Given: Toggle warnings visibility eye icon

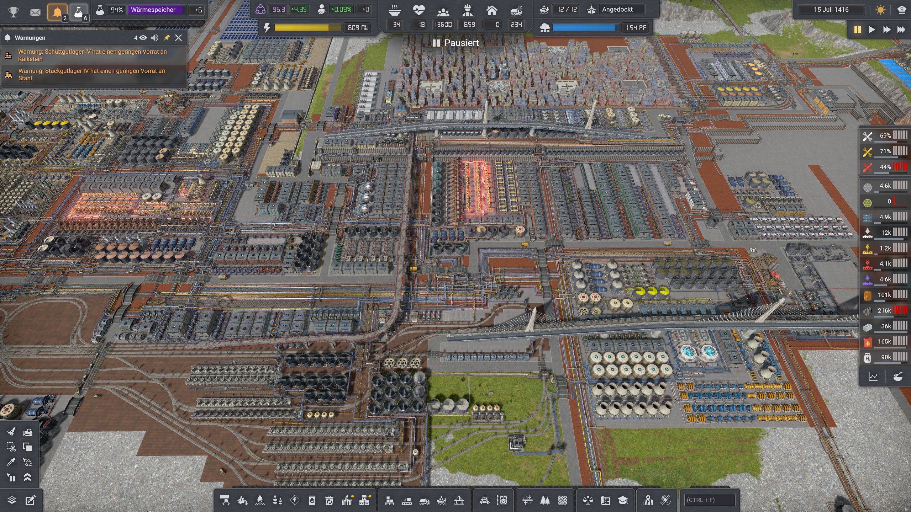Looking at the screenshot, I should pos(143,38).
